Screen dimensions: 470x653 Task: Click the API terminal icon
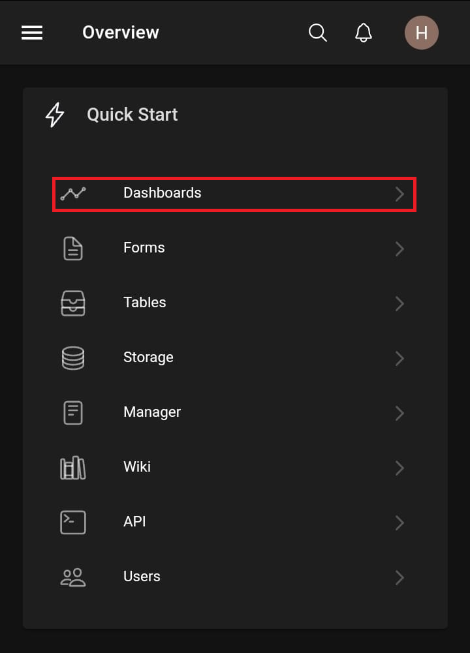(73, 523)
